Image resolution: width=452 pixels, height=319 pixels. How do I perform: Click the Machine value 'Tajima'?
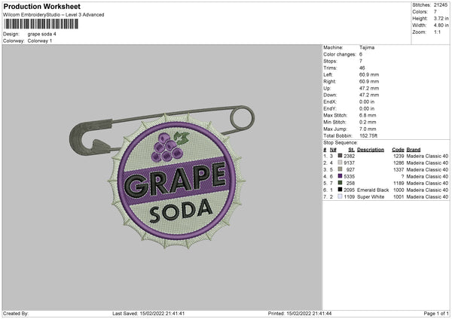tap(367, 47)
